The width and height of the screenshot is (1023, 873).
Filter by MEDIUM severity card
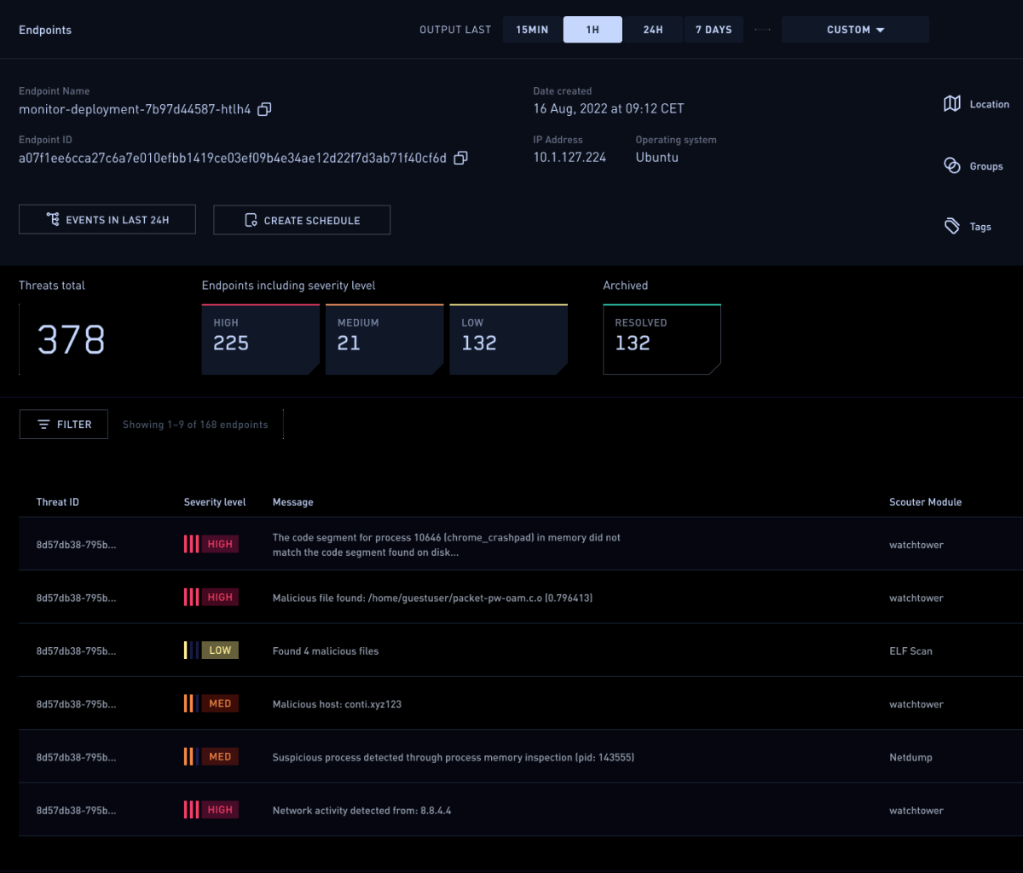(384, 339)
